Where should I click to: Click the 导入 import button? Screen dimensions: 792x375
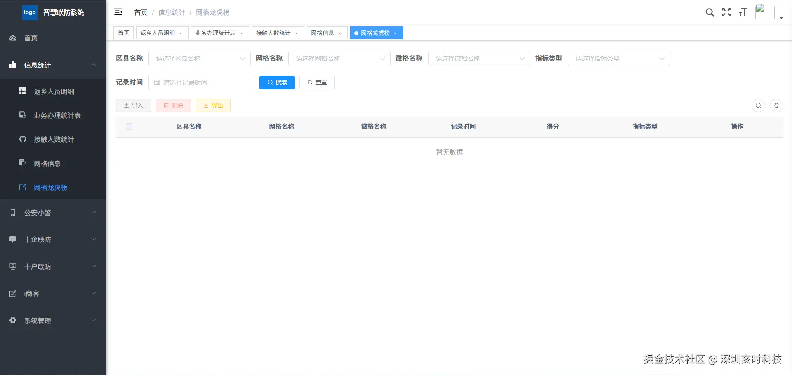[x=133, y=105]
